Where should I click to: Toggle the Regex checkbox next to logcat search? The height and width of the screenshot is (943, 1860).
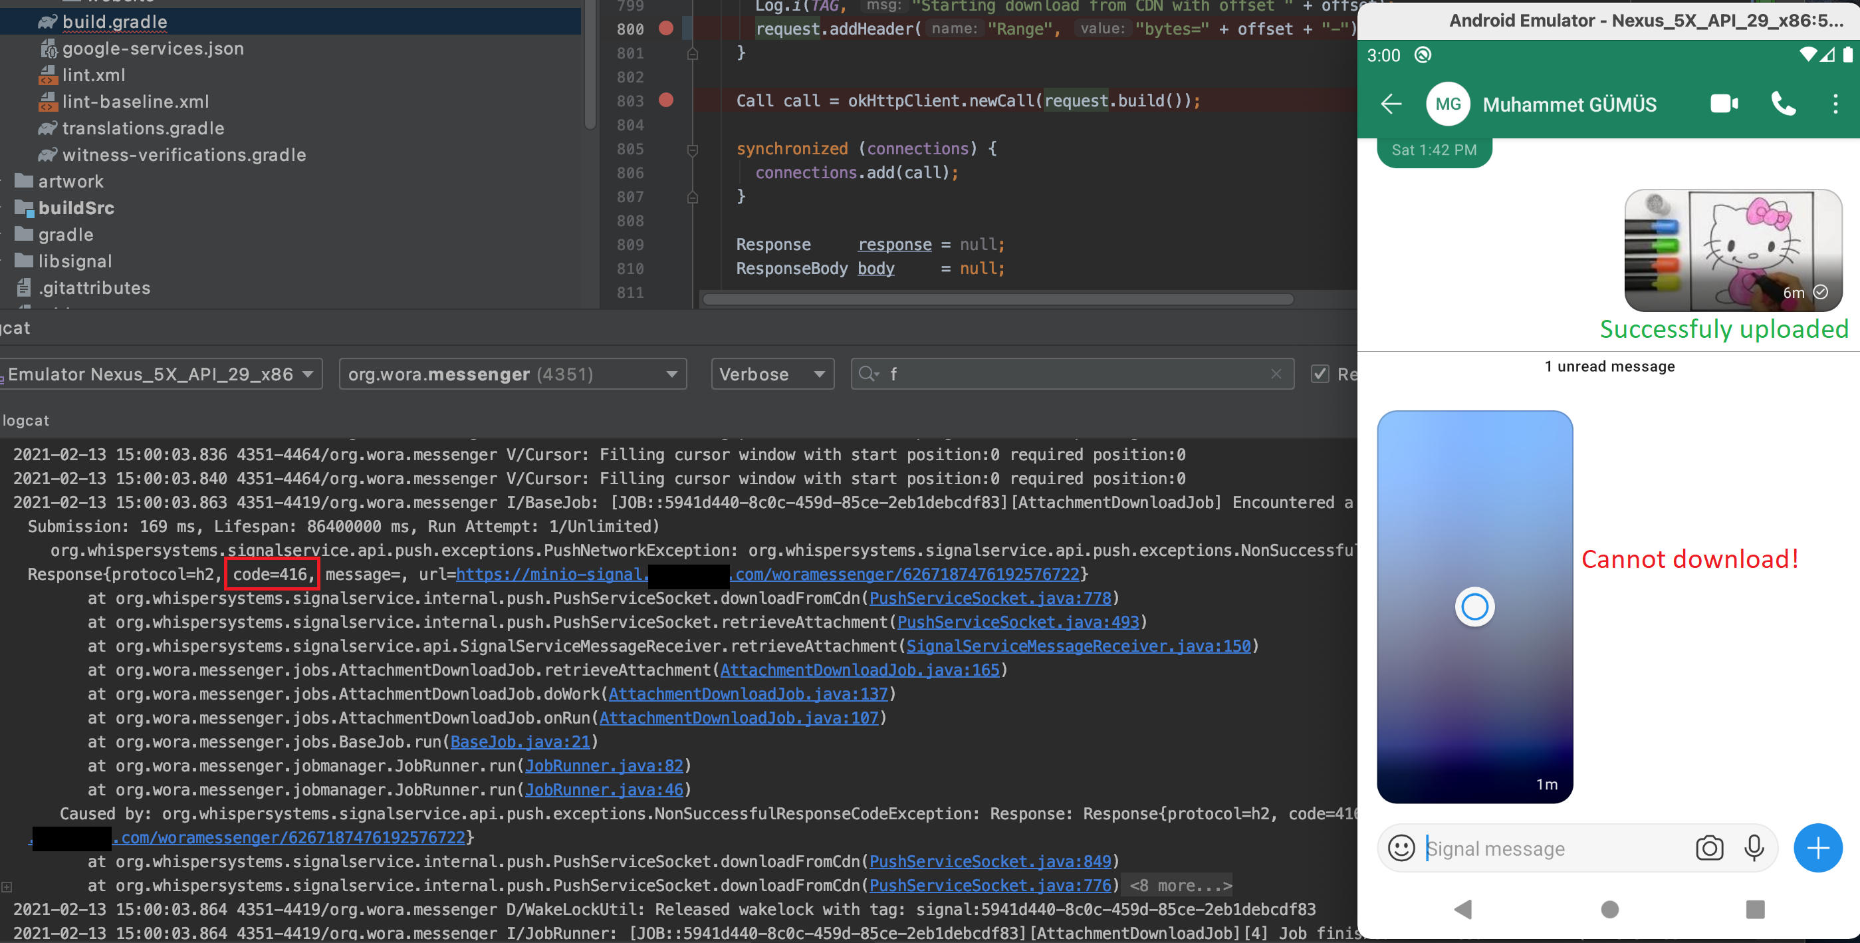tap(1321, 374)
